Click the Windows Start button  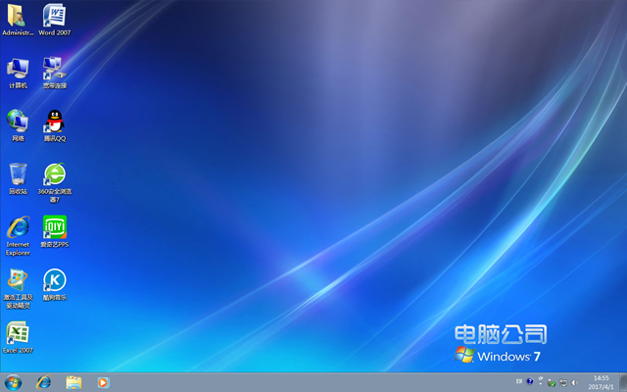click(13, 381)
